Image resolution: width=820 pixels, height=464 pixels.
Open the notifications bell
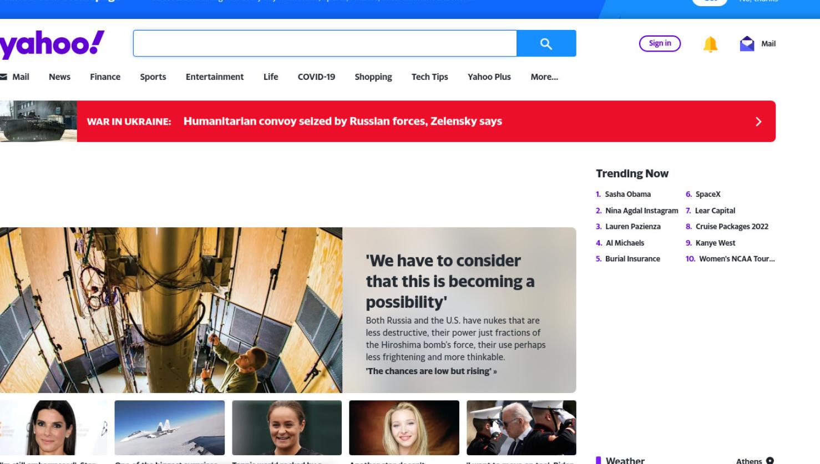[x=710, y=44]
